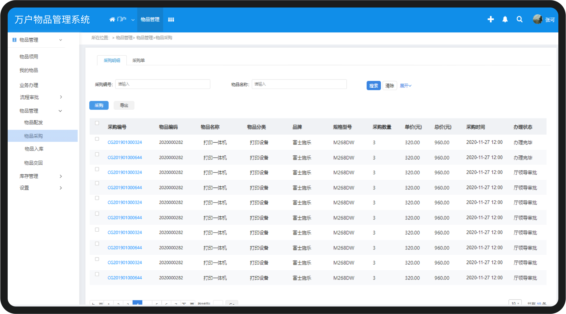Click the 清除 button
The height and width of the screenshot is (314, 566).
[x=390, y=86]
